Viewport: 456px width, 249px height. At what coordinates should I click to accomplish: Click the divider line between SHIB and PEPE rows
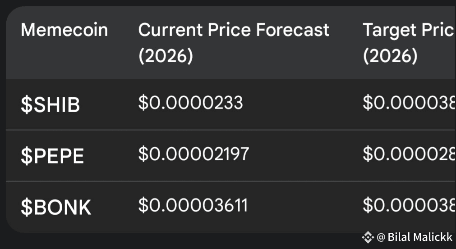(x=231, y=130)
